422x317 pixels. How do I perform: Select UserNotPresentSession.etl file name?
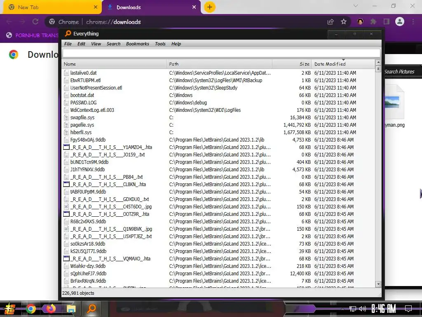click(x=96, y=88)
